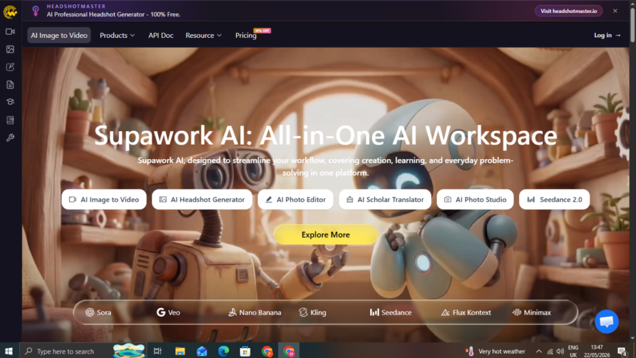Viewport: 636px width, 358px height.
Task: Click the first Chrome icon on taskbar
Action: coord(267,351)
